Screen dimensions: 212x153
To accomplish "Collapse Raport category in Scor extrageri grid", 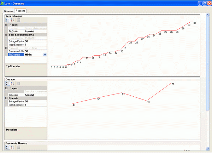I will click(6, 25).
